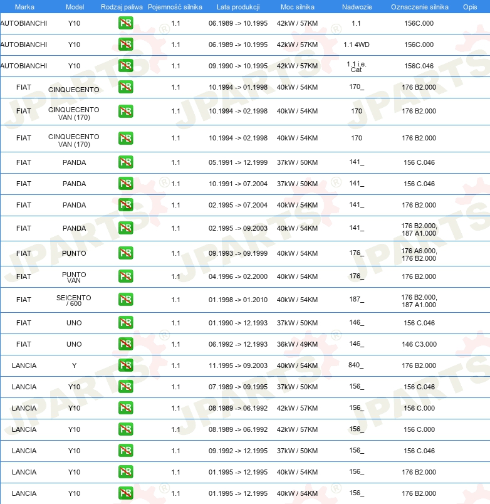Click fuel icon in Lancia Y10 07.1989 row
Screen dimensions: 490x504
(125, 386)
